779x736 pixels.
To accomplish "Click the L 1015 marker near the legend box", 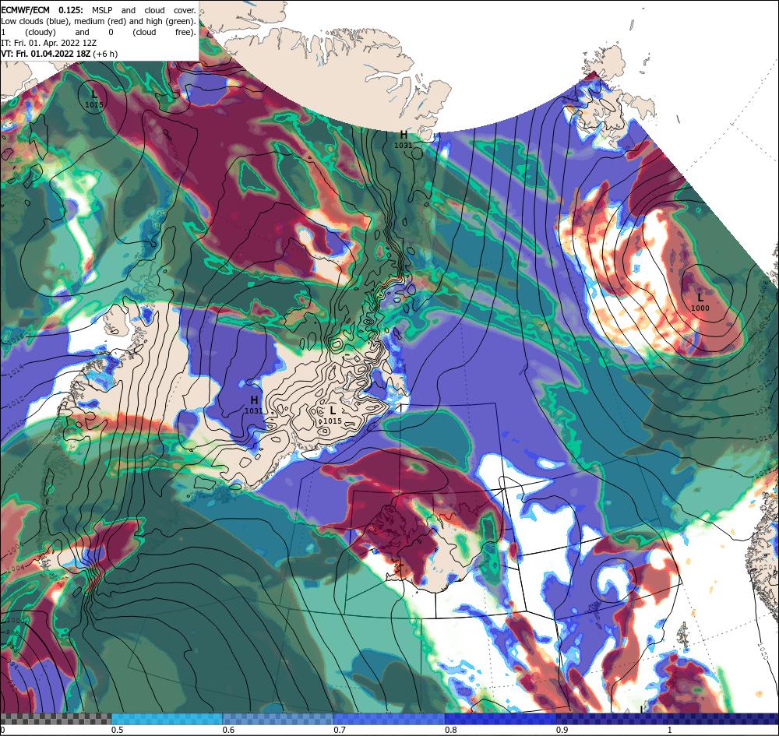I will pyautogui.click(x=94, y=99).
